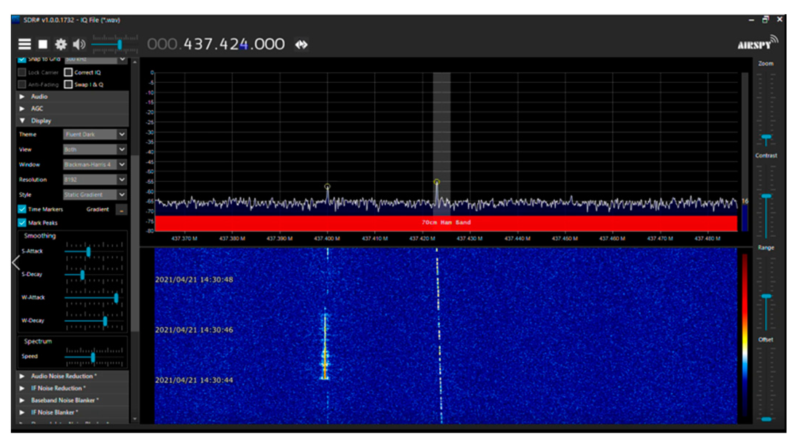Screen dimensions: 800x445
Task: Open the hamburger main menu
Action: click(24, 44)
